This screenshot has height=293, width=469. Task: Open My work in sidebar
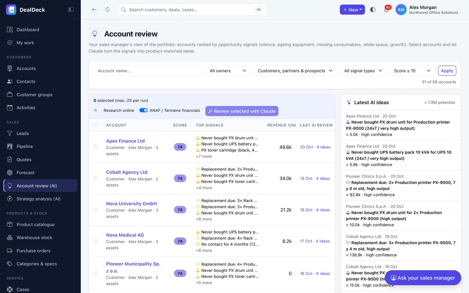click(40, 43)
